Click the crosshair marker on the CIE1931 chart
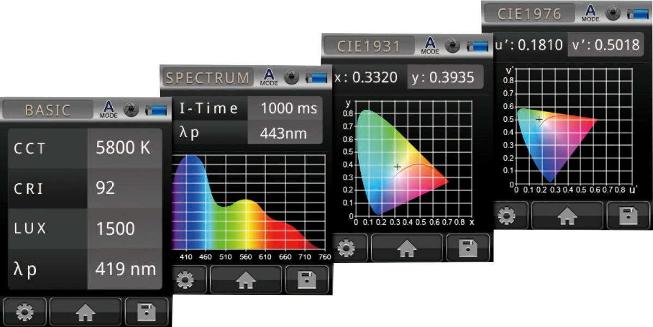Image resolution: width=653 pixels, height=327 pixels. 397,166
